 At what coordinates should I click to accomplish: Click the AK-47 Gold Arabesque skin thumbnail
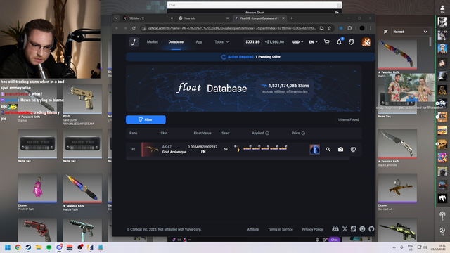[x=151, y=149]
